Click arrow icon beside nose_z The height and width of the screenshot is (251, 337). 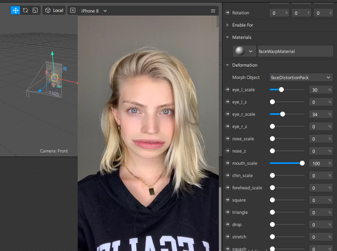click(x=227, y=151)
